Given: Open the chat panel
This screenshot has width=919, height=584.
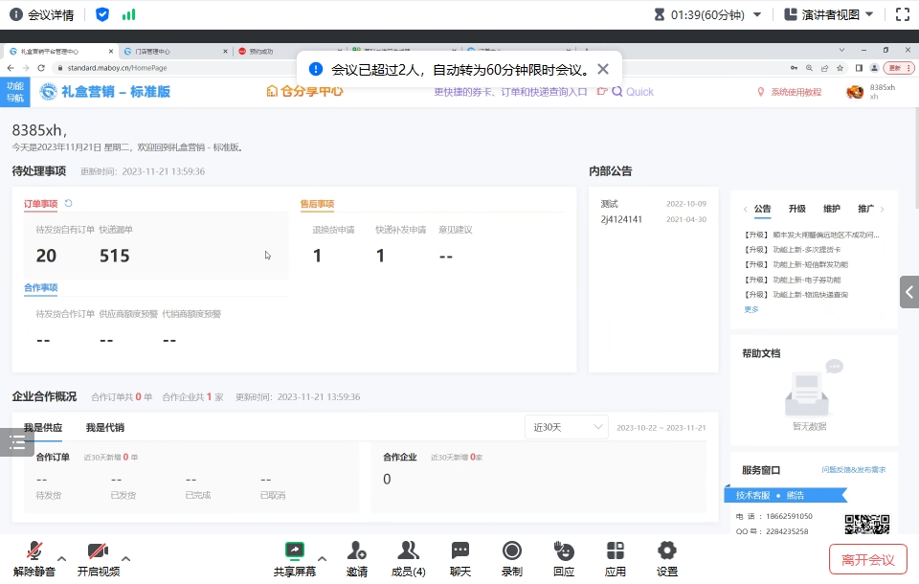Looking at the screenshot, I should tap(460, 551).
